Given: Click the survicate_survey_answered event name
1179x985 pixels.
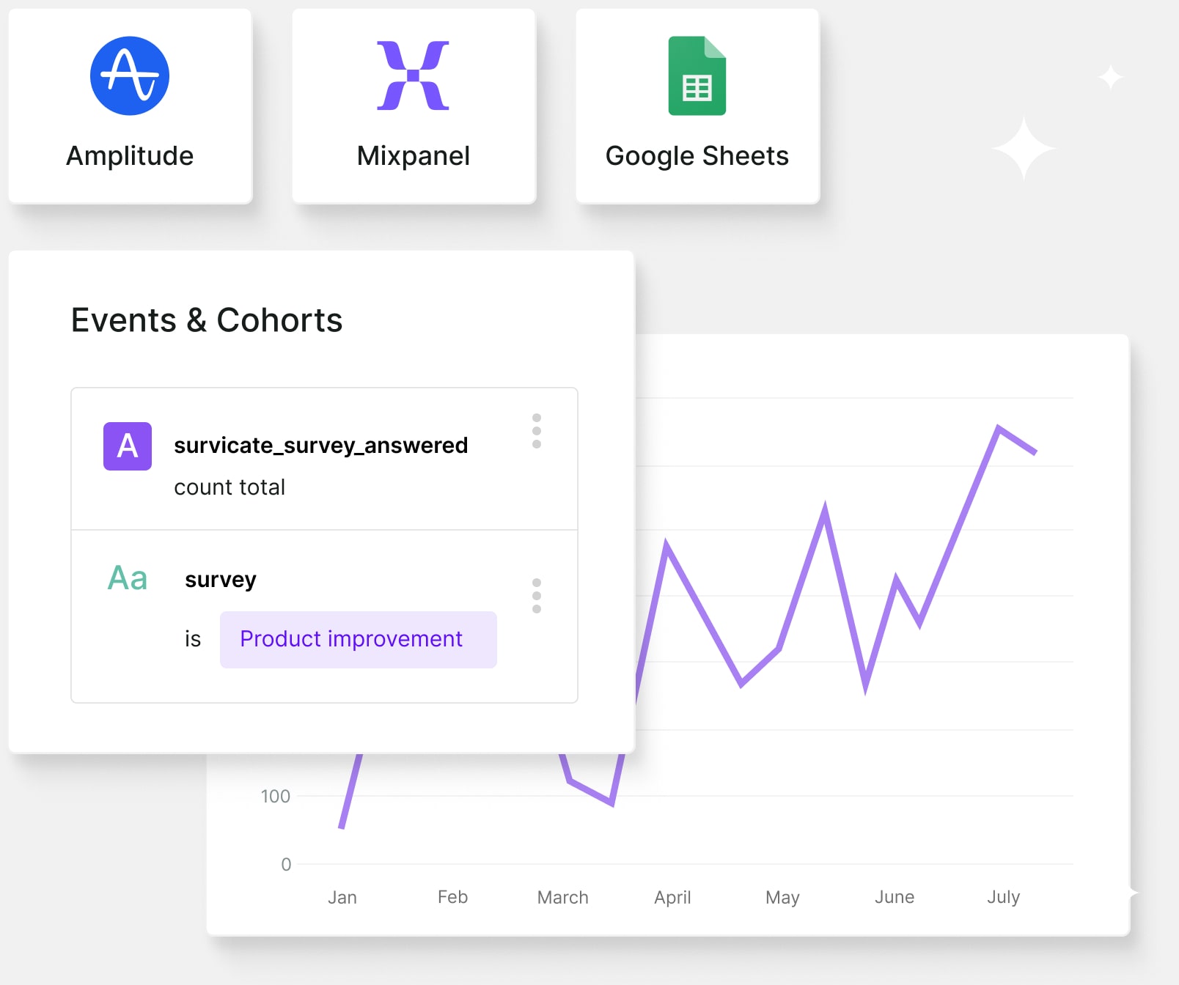Looking at the screenshot, I should tap(321, 445).
